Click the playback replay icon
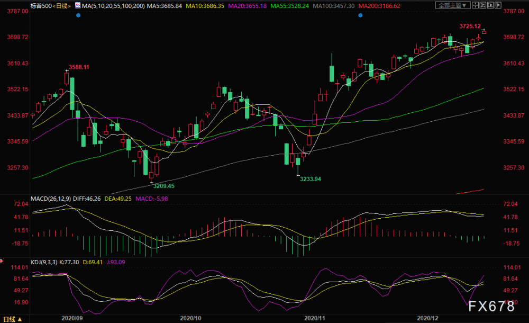The height and width of the screenshot is (323, 529). point(490,5)
